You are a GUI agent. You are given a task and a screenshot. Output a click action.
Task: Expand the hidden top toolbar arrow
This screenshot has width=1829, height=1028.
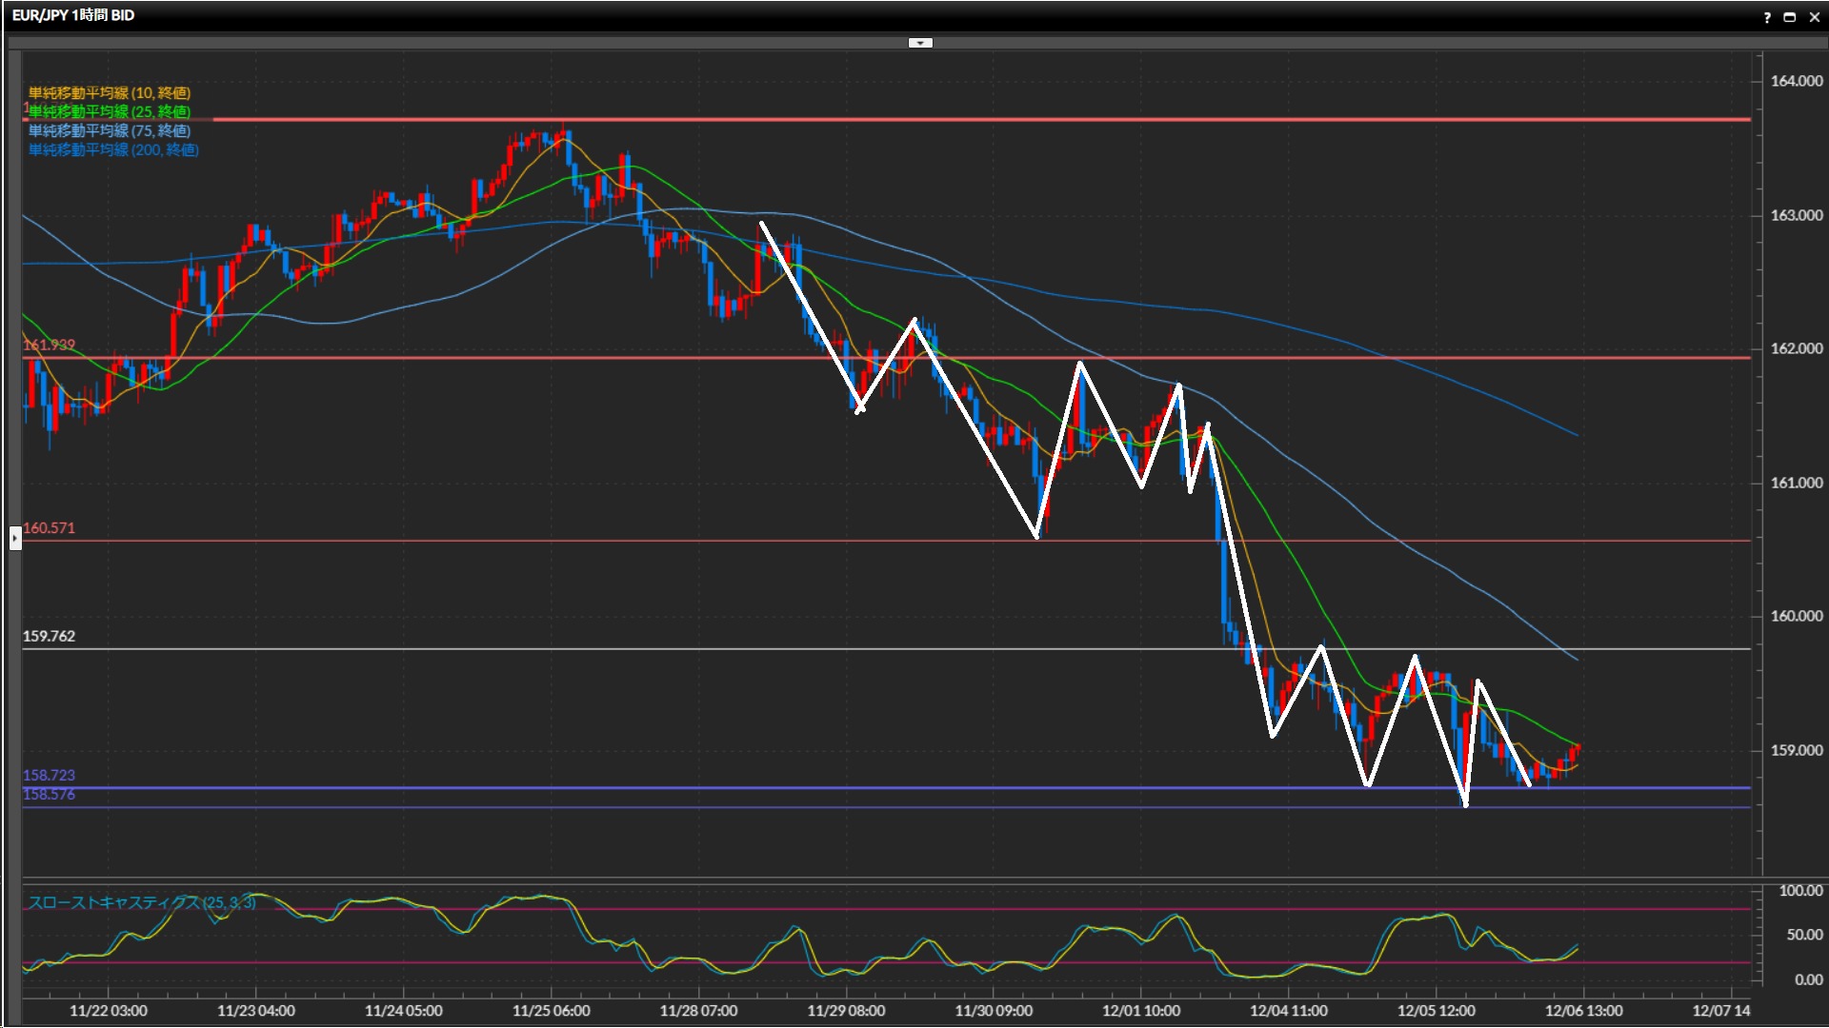pos(920,43)
